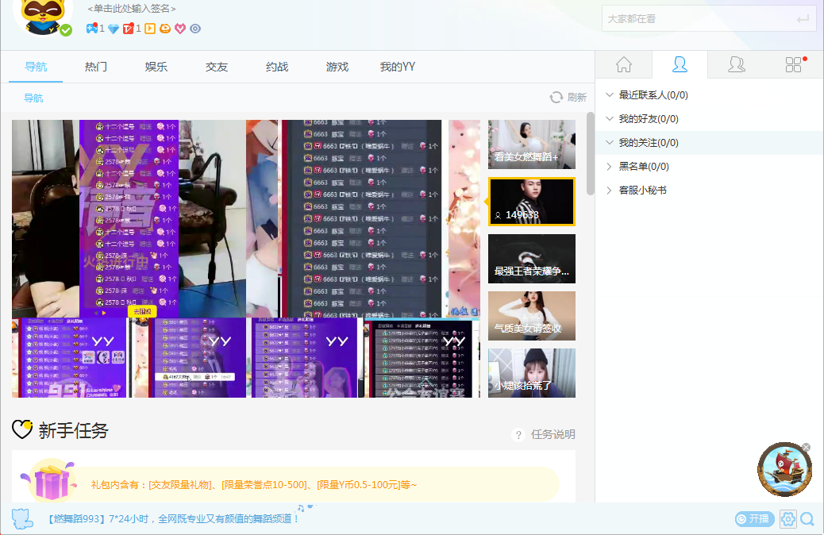Click the pink heart badge icon near avatar
824x535 pixels.
coord(179,28)
